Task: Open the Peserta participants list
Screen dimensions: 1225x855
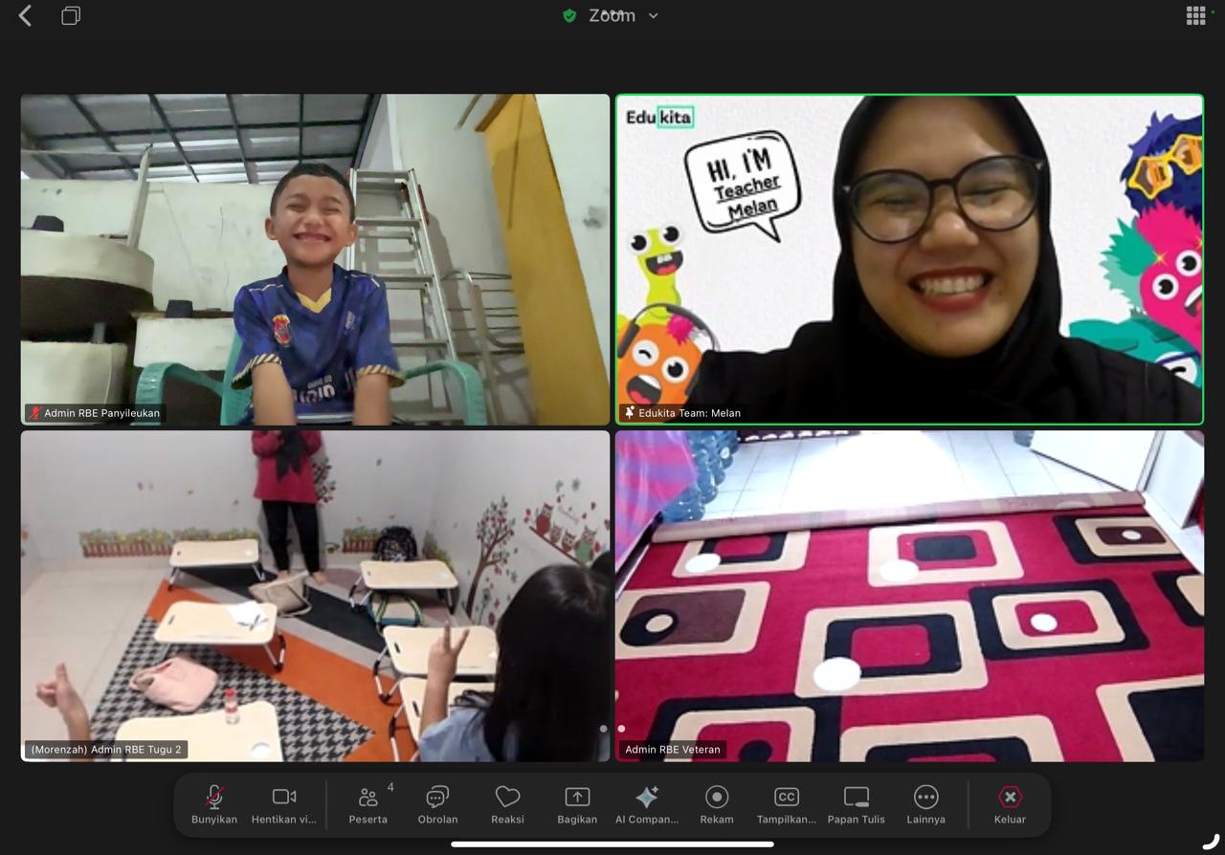Action: click(x=368, y=804)
